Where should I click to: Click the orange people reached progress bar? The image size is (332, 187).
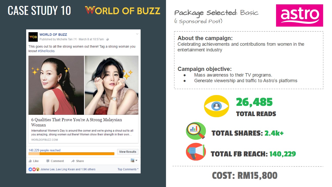(x=71, y=154)
